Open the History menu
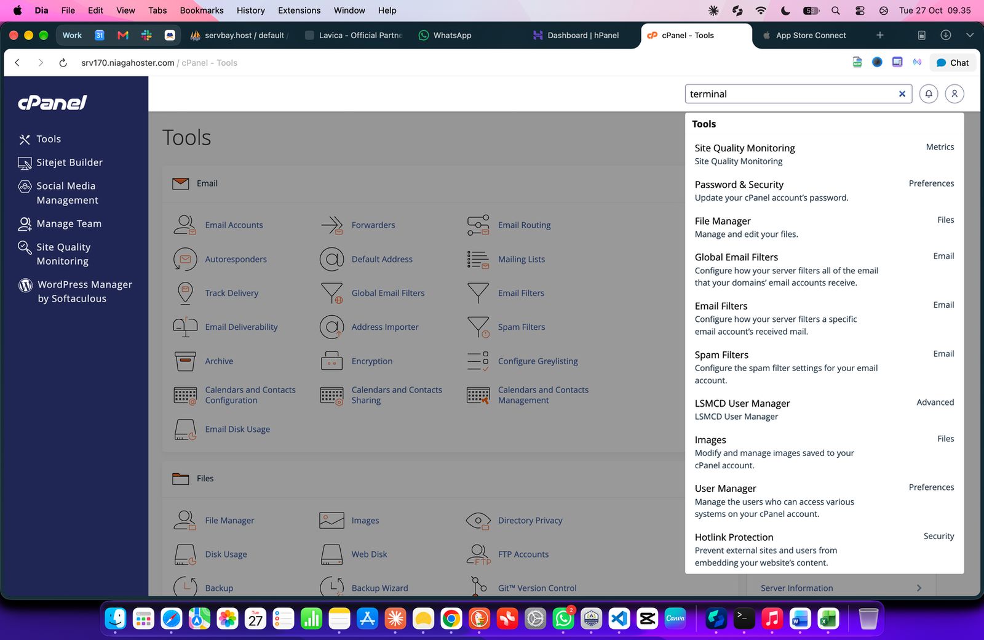 pyautogui.click(x=250, y=10)
